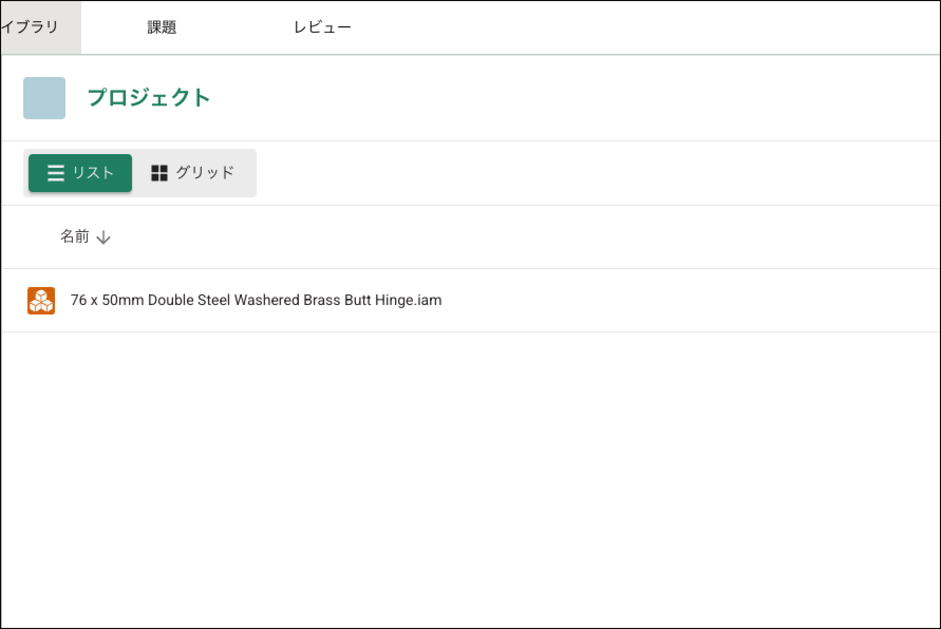Click the four-squares icon beside グリッド
The image size is (941, 629).
[159, 173]
